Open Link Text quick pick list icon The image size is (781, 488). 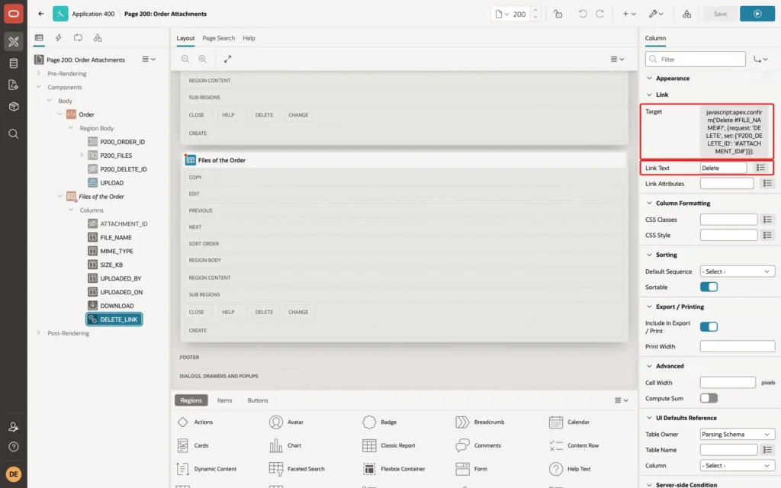coord(760,168)
